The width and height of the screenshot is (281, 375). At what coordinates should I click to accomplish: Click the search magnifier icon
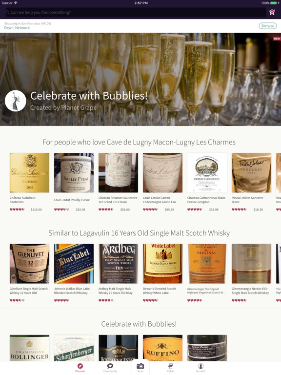tap(7, 12)
